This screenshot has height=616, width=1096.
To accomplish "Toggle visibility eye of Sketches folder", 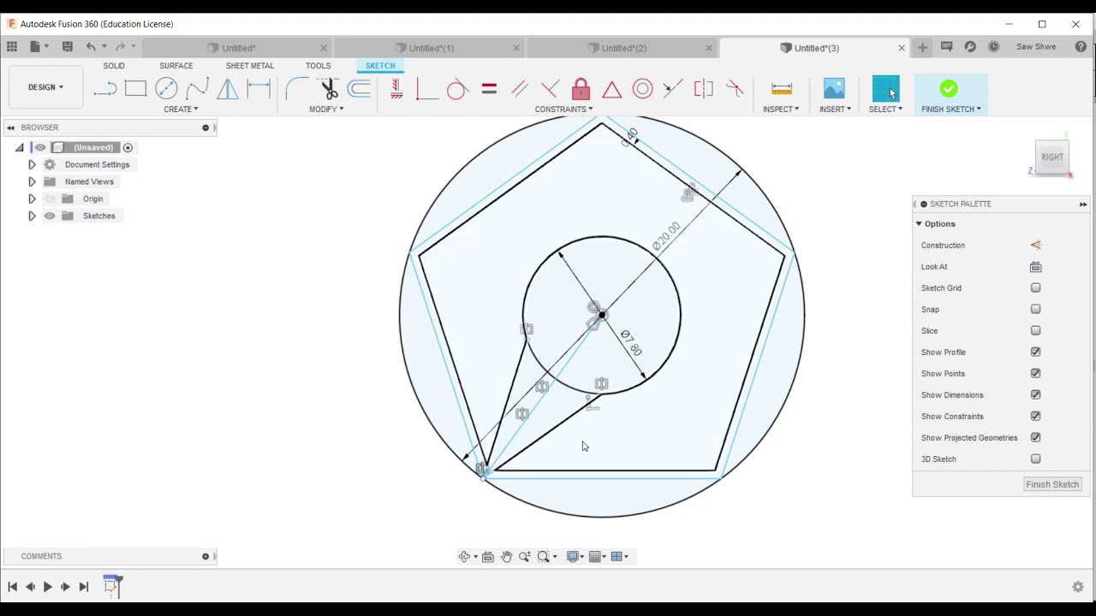I will pos(50,216).
